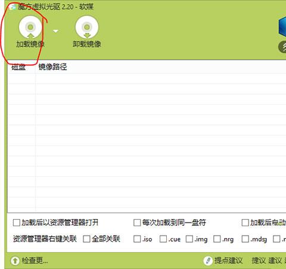Check the .iso association checkbox
Viewport: 286px width, 269px height.
(137, 239)
